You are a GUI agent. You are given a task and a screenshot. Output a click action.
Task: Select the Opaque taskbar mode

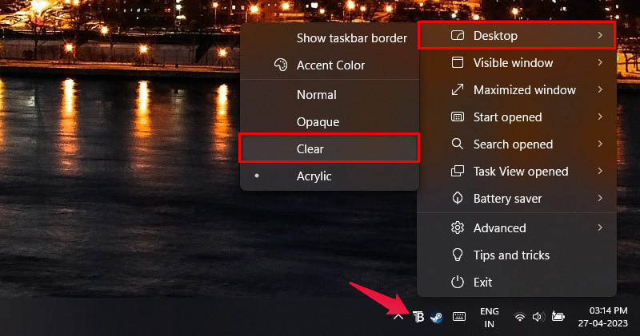pos(330,122)
